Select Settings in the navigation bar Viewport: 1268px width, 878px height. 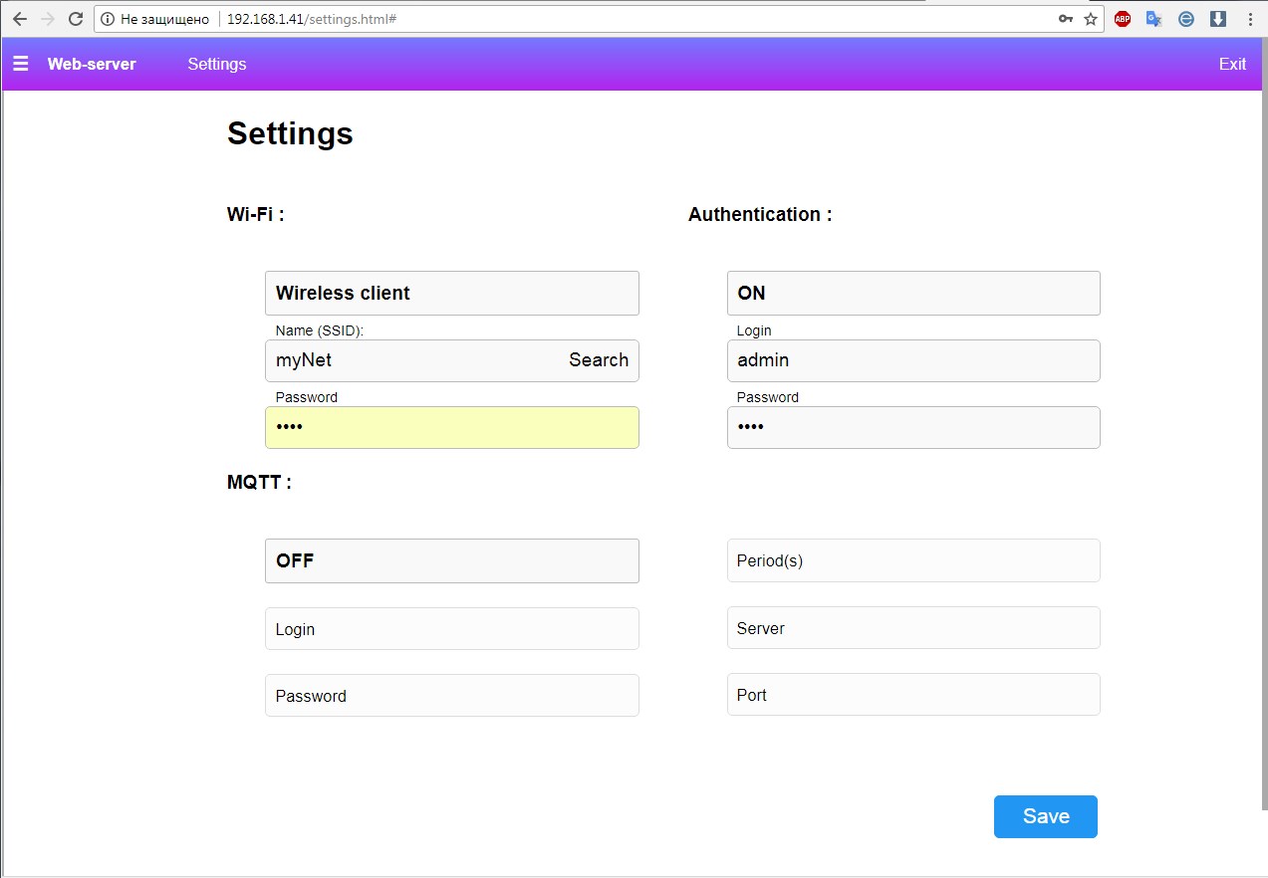click(216, 64)
